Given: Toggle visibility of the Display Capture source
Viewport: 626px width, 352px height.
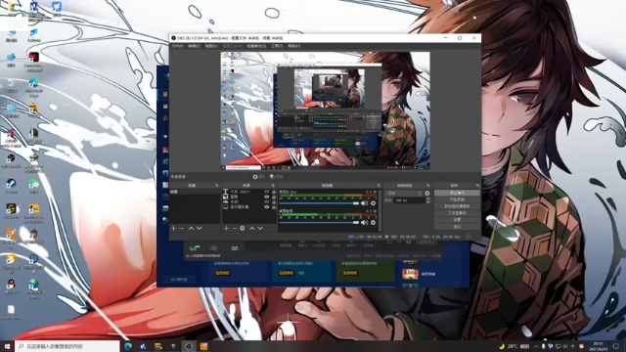Looking at the screenshot, I should [x=267, y=207].
